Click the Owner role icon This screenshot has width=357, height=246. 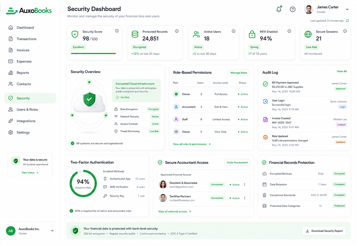pos(176,94)
